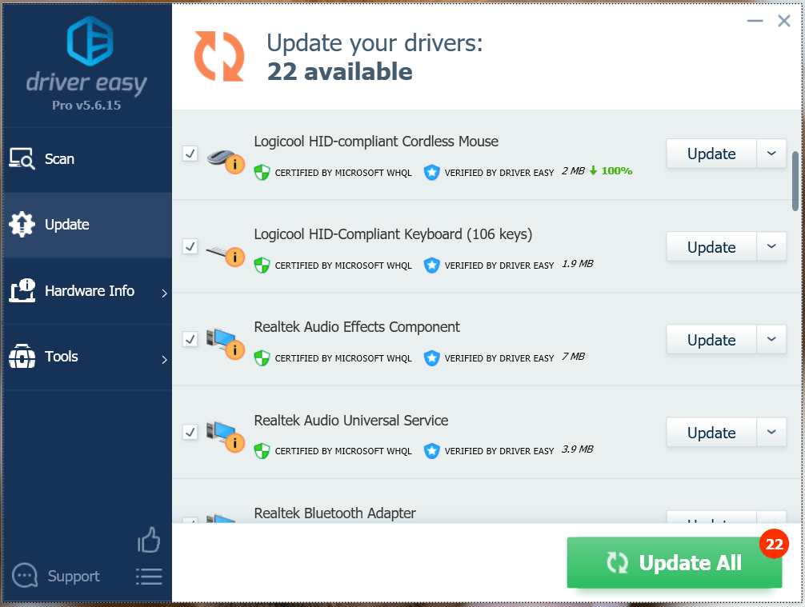Click the 'Realtek Bluetooth Adapter' name
The width and height of the screenshot is (805, 607).
pos(334,513)
